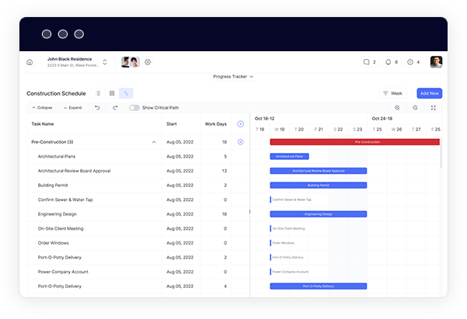Select Confirm Sewer & Water Tap task

pos(138,199)
